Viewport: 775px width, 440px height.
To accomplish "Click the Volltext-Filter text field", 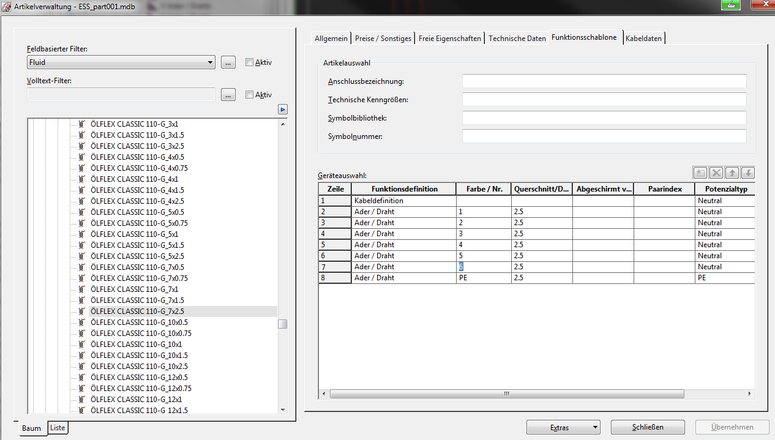I will click(121, 94).
